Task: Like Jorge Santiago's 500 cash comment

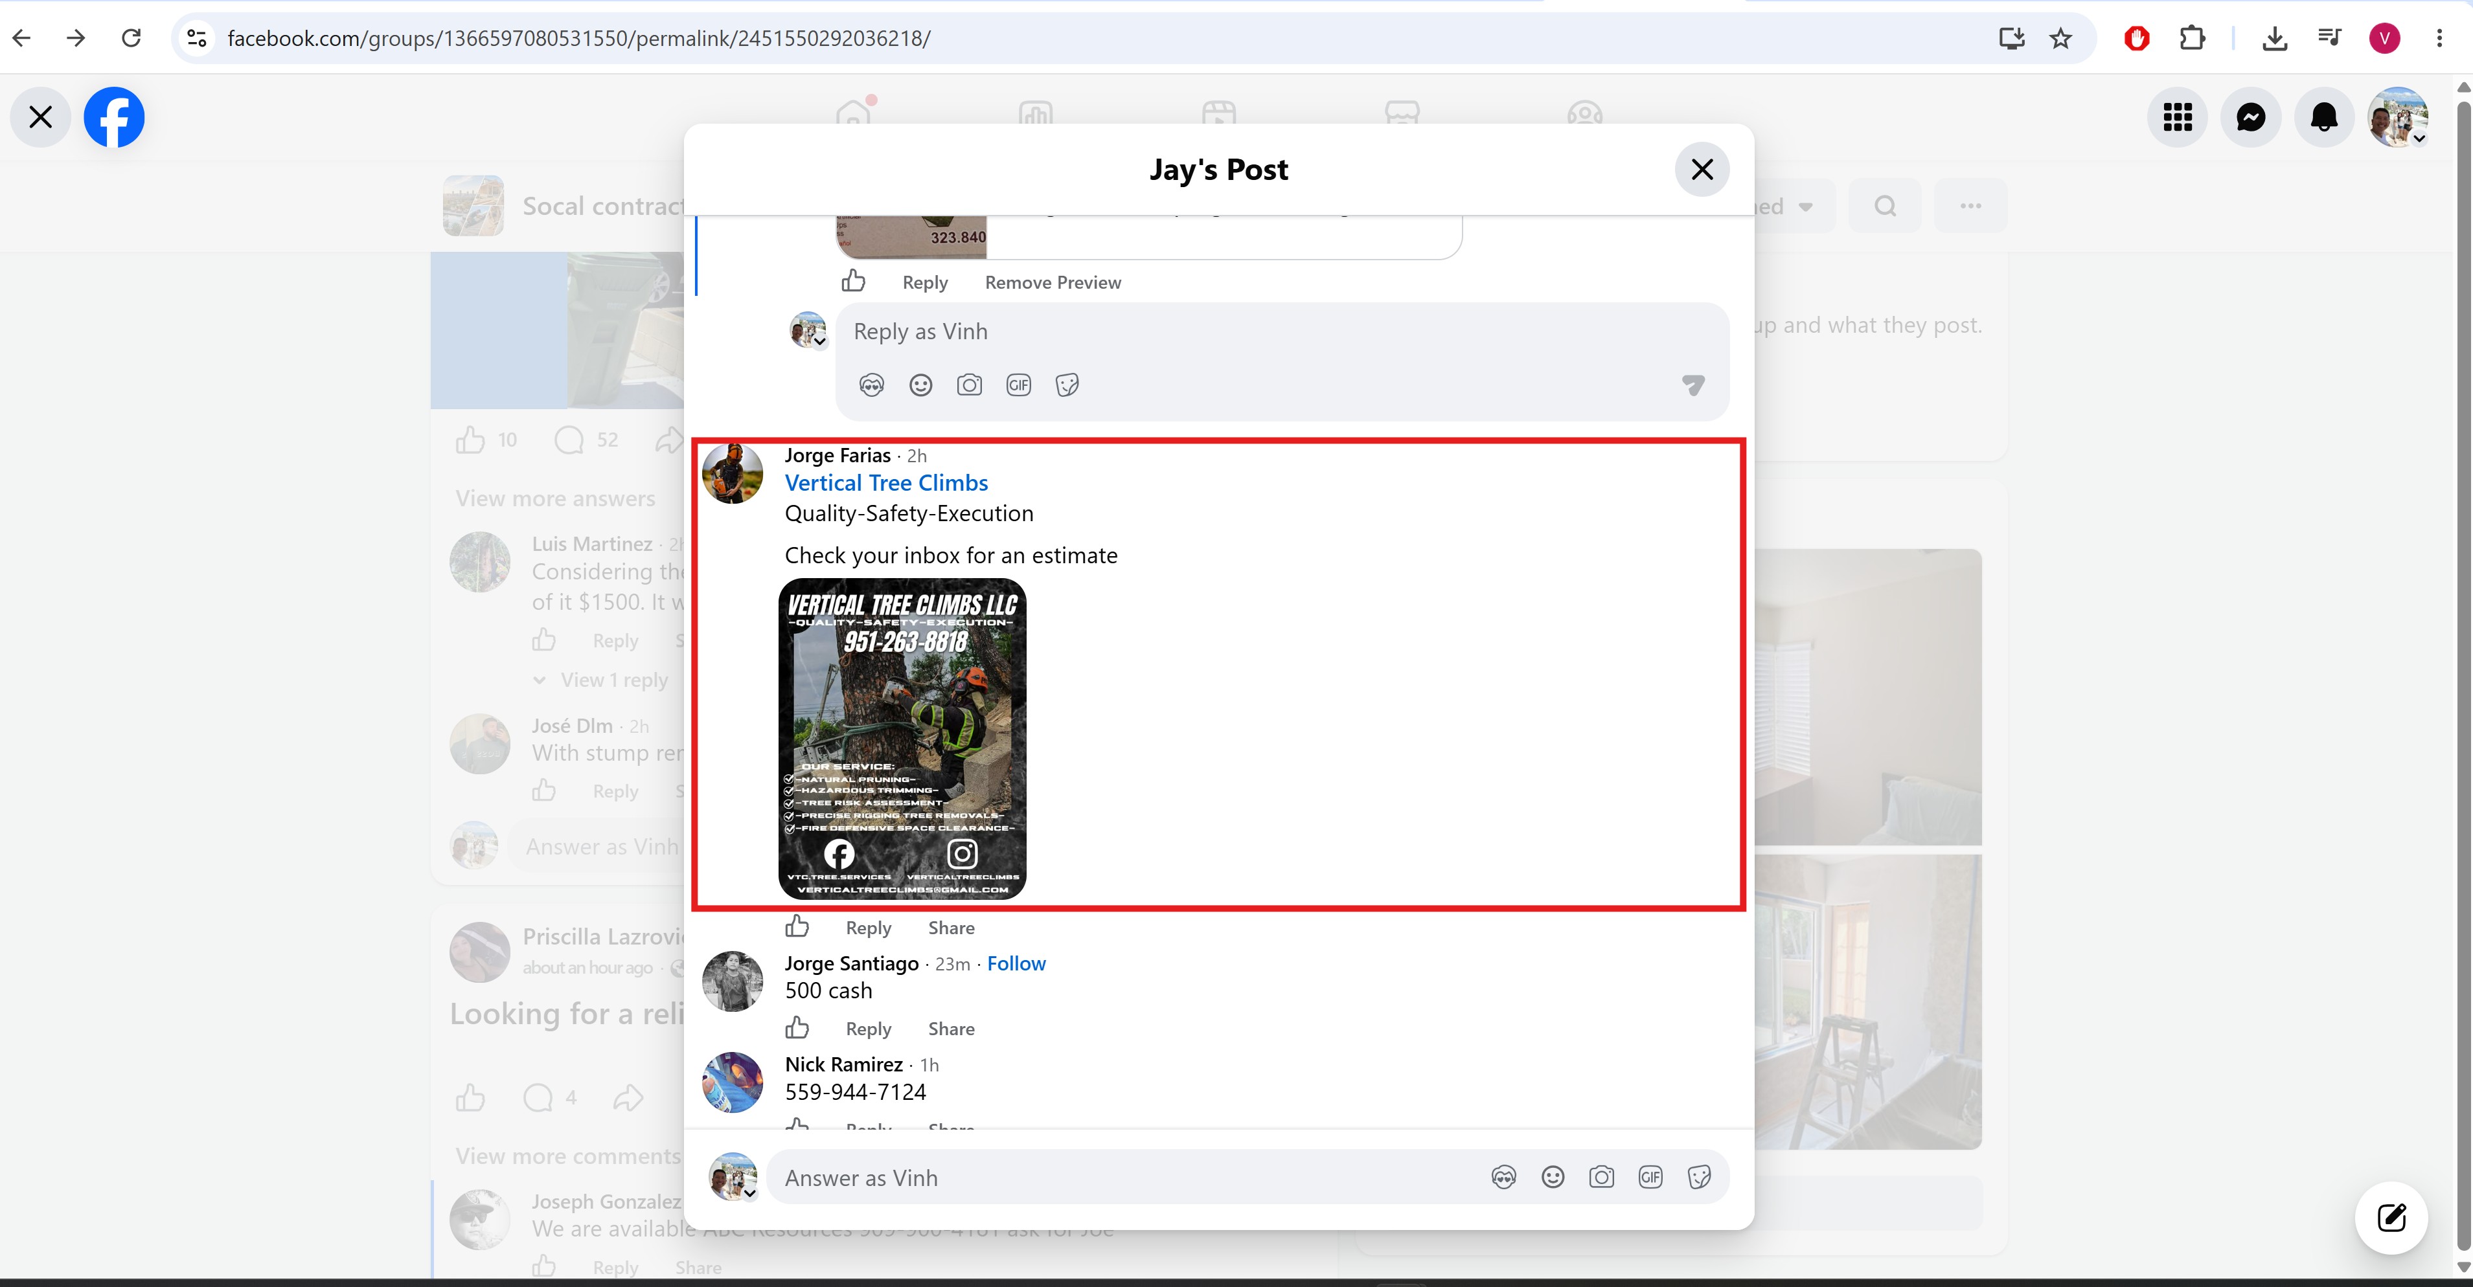Action: [x=797, y=1028]
